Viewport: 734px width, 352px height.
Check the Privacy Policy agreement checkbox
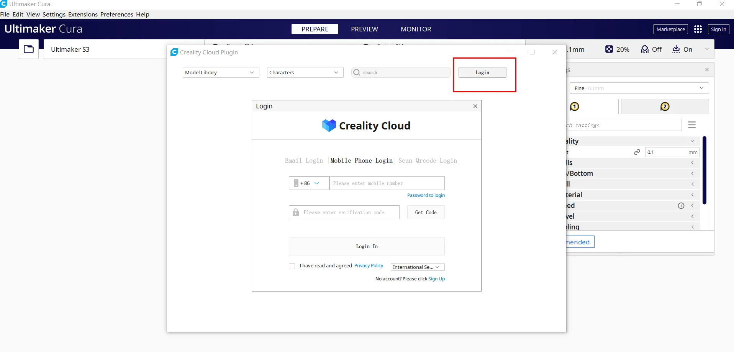pyautogui.click(x=292, y=266)
